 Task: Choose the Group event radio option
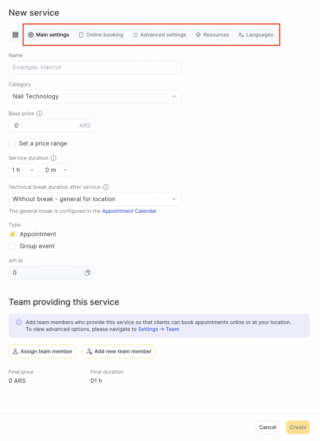13,246
